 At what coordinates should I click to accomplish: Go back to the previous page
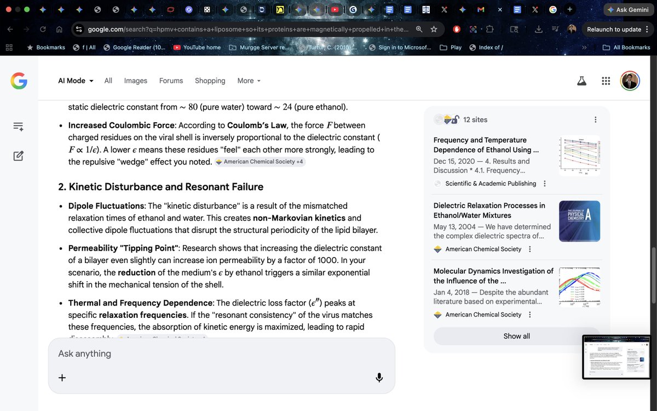coord(11,29)
